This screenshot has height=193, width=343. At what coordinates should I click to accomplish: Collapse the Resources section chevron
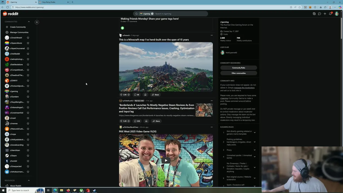[29, 180]
